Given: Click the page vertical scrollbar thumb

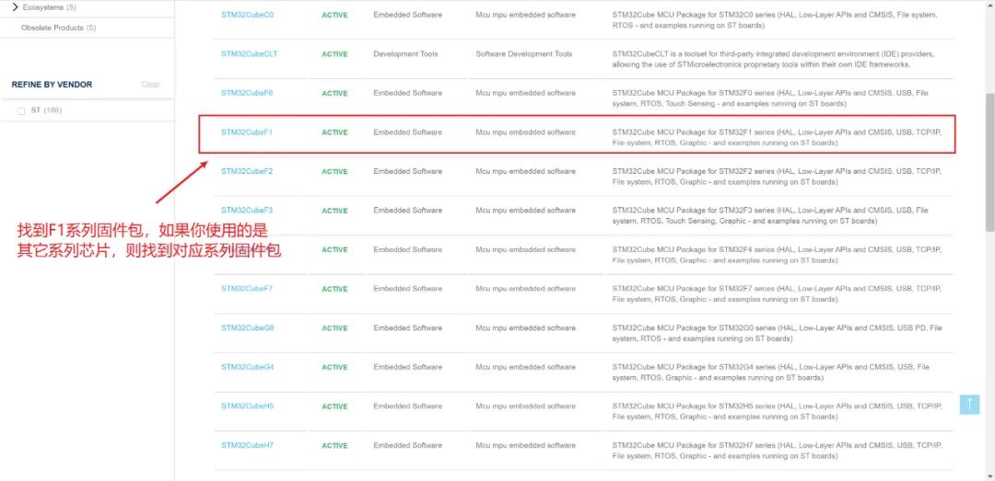Looking at the screenshot, I should [989, 163].
